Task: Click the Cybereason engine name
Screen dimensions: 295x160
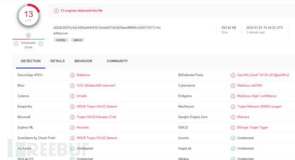Action: 186,86
